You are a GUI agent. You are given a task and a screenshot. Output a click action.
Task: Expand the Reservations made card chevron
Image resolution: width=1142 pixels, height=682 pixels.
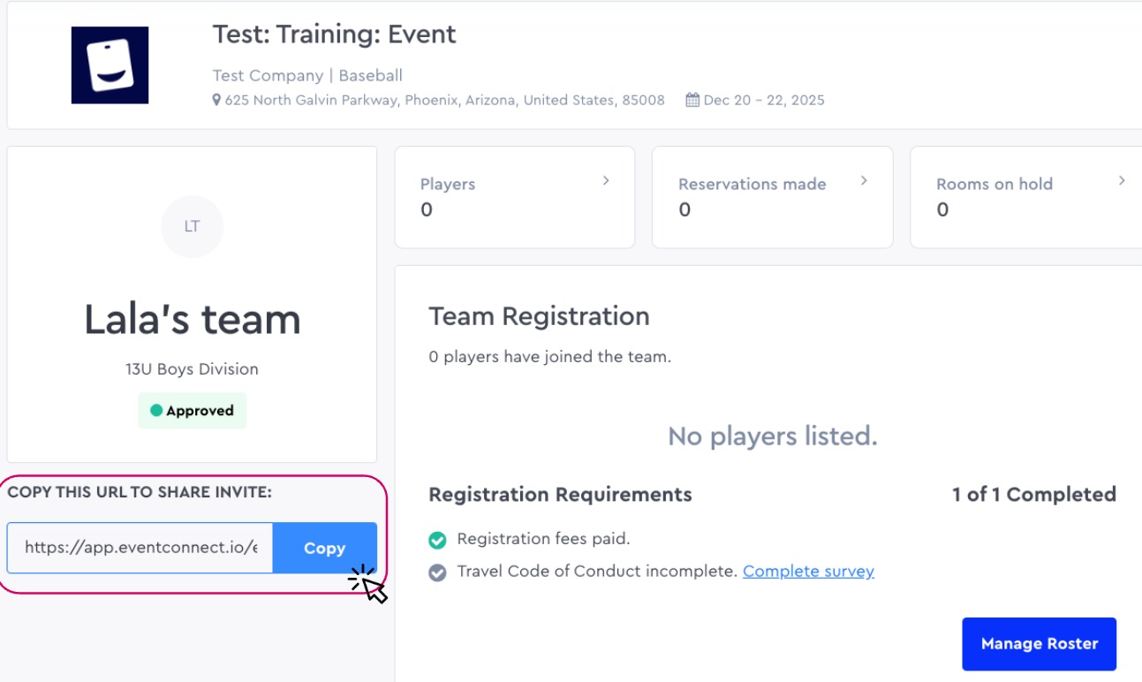pyautogui.click(x=864, y=180)
